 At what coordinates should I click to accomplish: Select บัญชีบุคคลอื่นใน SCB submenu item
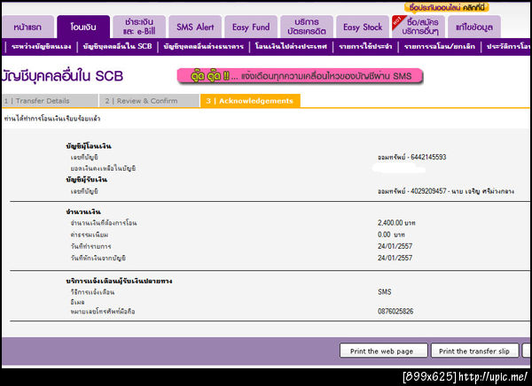[x=117, y=46]
